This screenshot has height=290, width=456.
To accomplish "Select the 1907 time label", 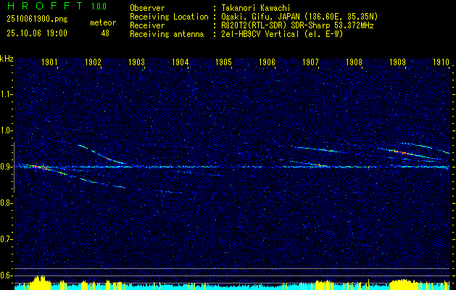I will 310,62.
